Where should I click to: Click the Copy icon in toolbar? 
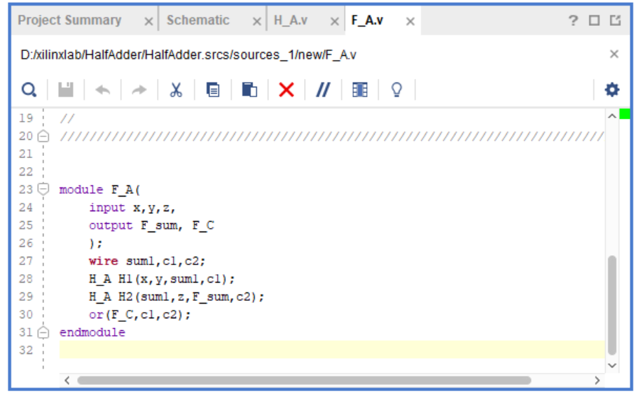[x=213, y=90]
